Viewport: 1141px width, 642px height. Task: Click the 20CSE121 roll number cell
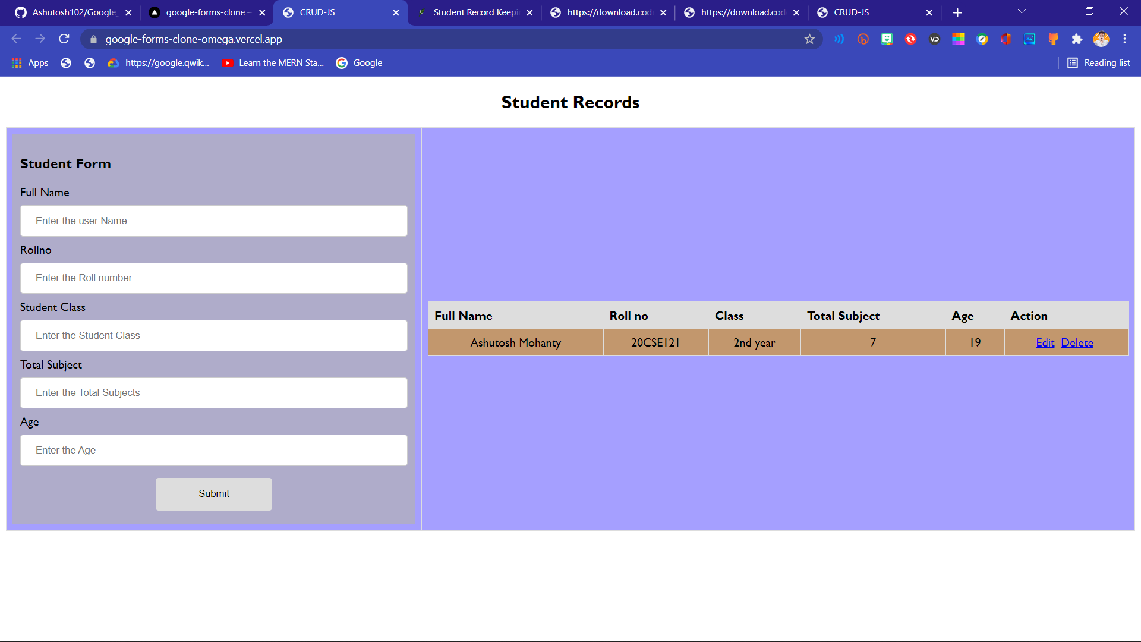coord(655,343)
